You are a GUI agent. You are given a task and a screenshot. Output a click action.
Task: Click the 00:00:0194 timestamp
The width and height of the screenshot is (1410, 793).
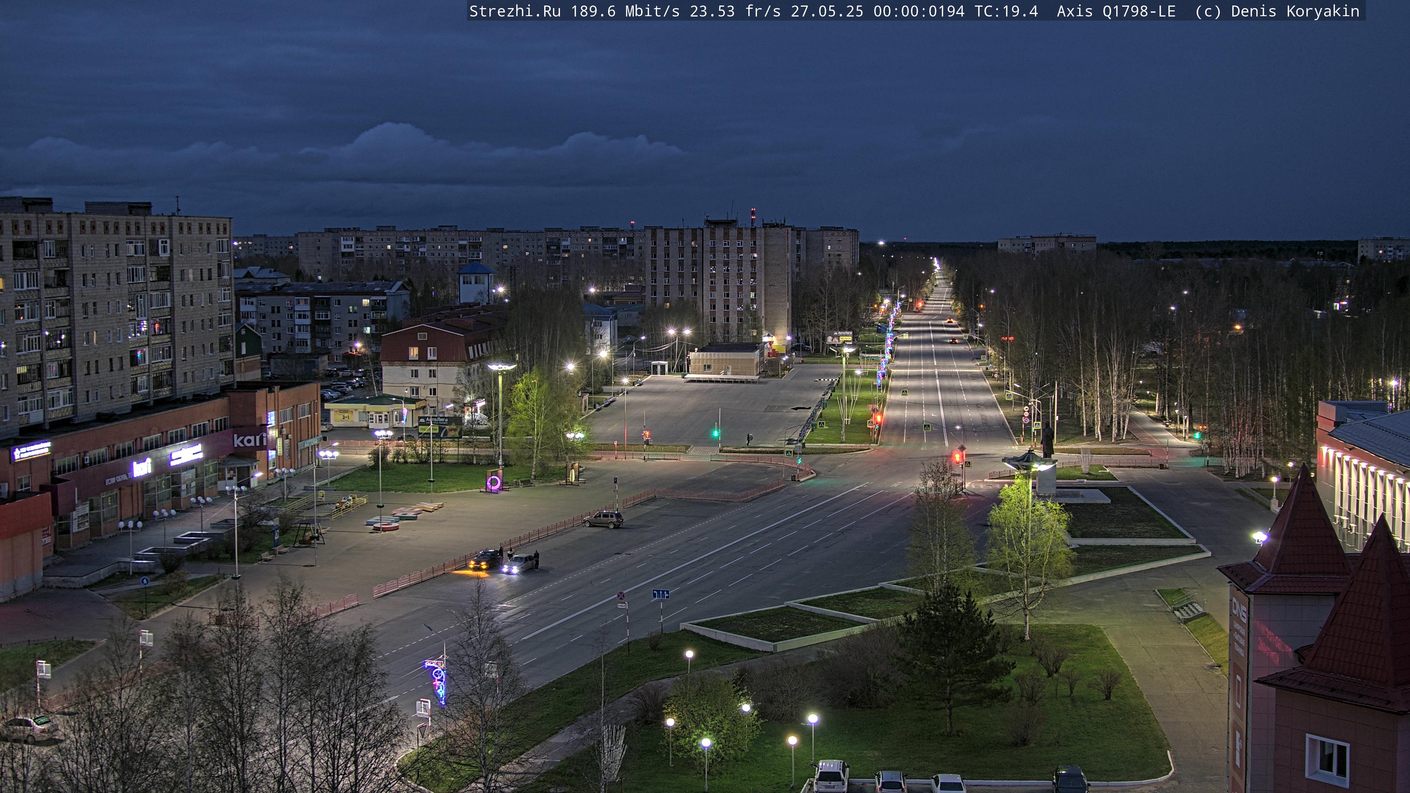click(x=919, y=11)
